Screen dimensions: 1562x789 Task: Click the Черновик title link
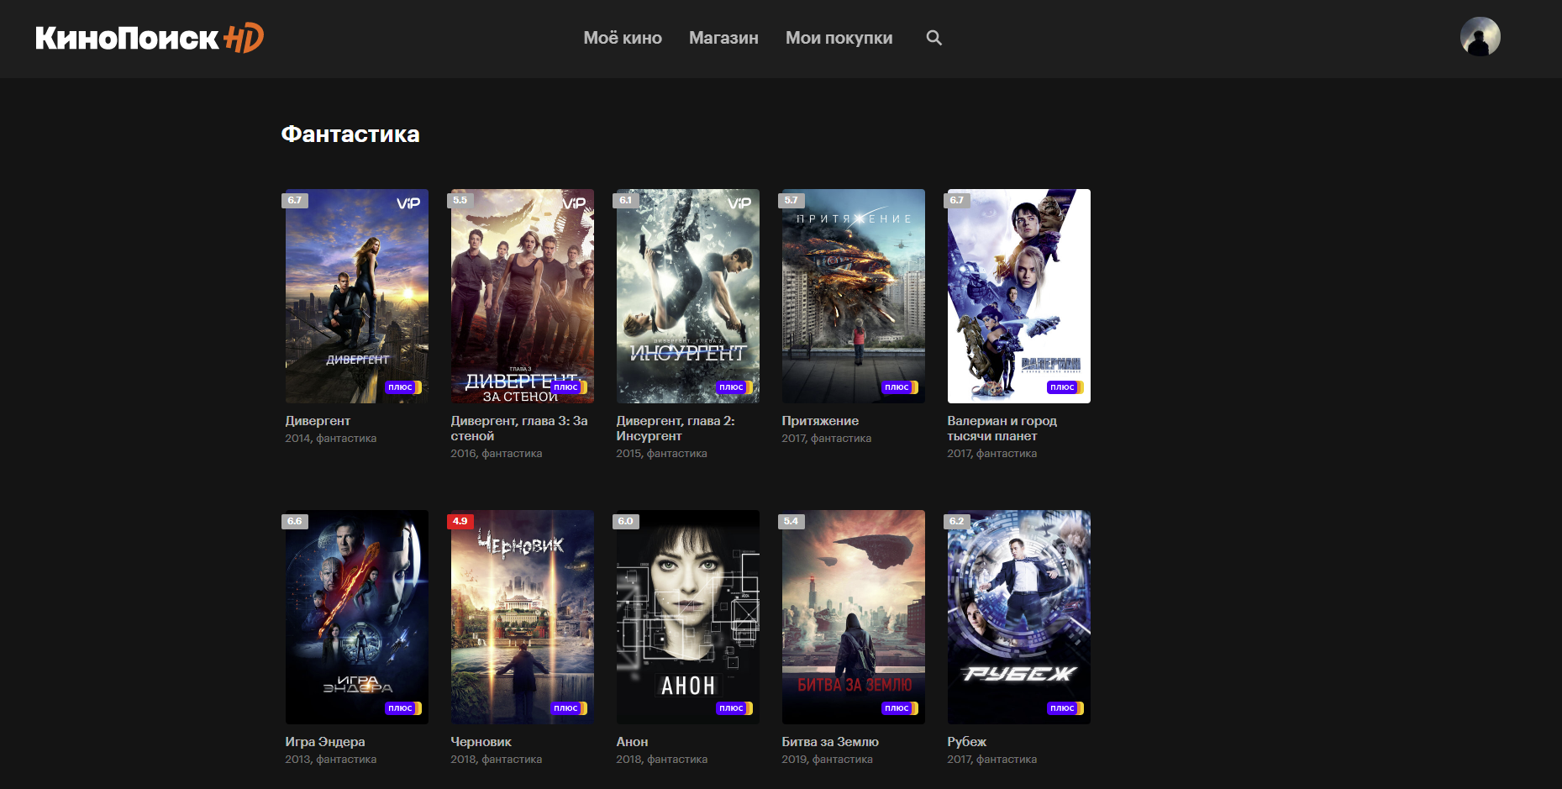[x=481, y=742]
